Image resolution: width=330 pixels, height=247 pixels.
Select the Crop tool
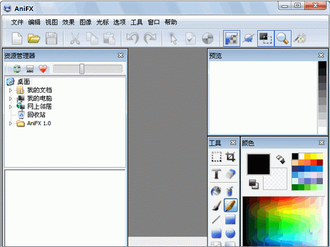(230, 157)
